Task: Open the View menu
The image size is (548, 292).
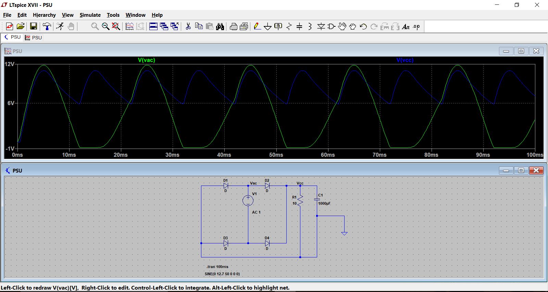Action: click(x=67, y=15)
